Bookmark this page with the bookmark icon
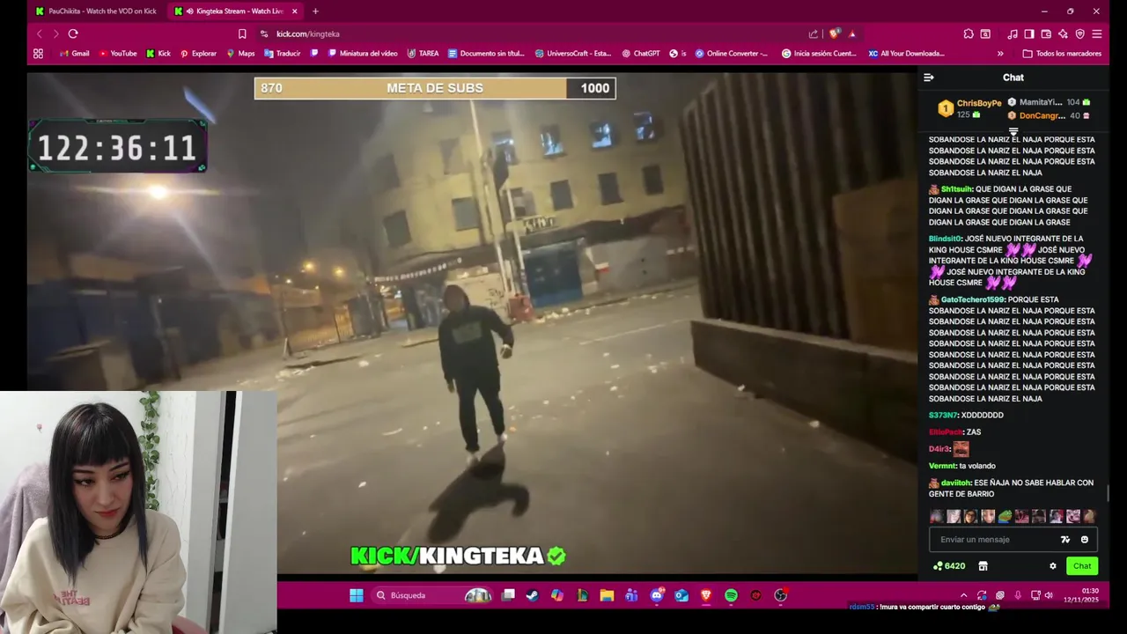 [242, 33]
